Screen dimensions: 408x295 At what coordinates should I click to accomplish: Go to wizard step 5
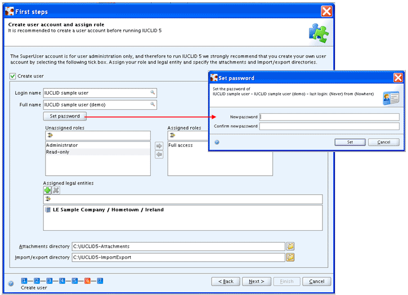click(x=75, y=281)
